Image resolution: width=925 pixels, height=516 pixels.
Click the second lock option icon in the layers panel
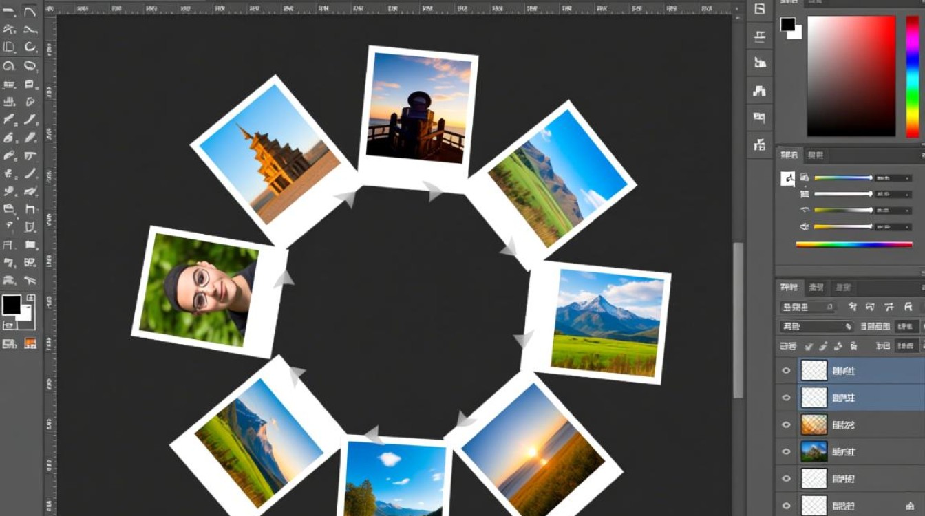[824, 346]
